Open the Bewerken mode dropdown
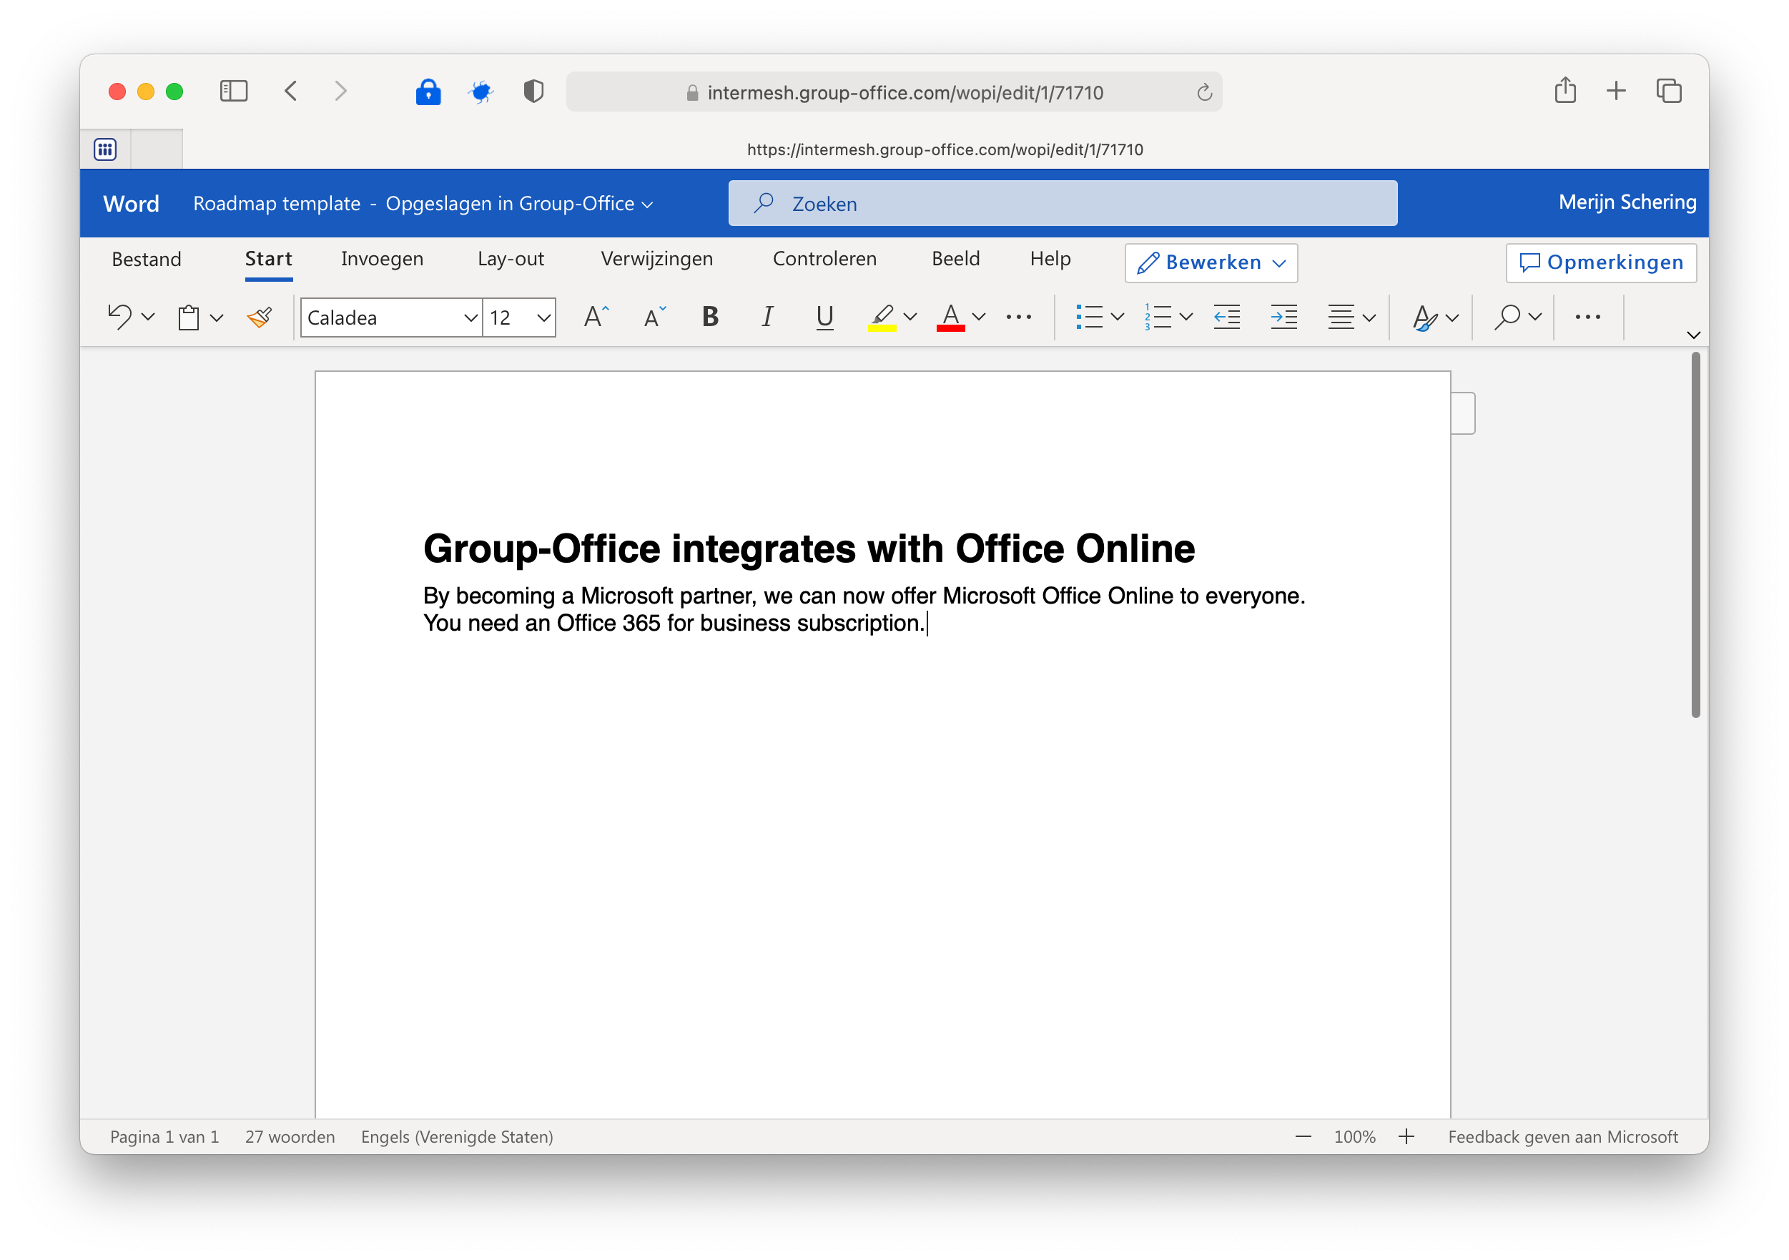 pos(1211,262)
